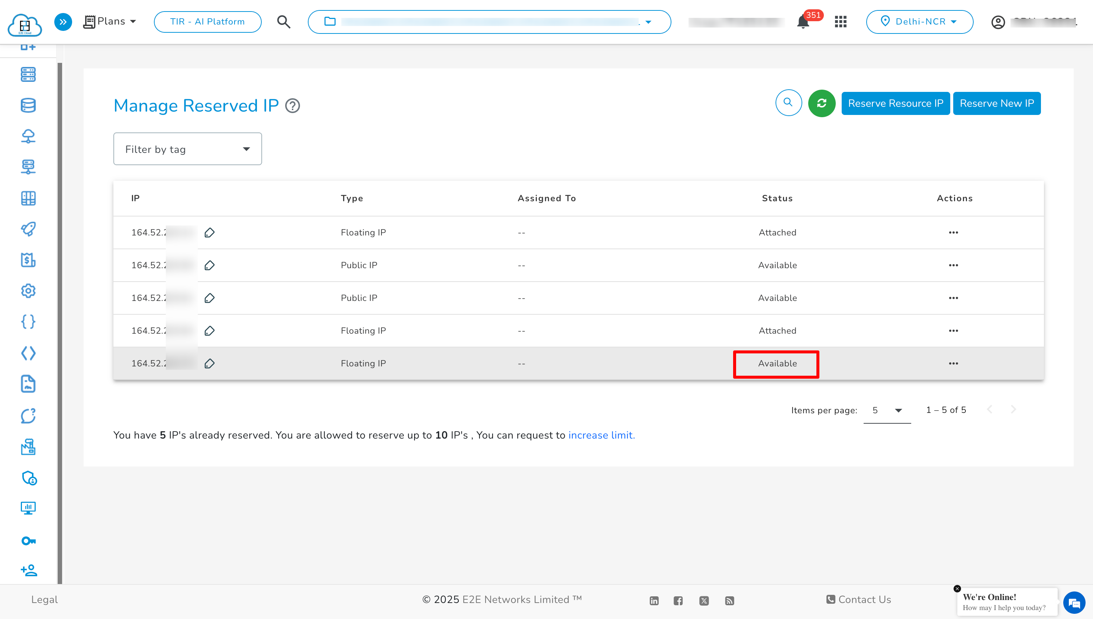Screen dimensions: 1093x619
Task: Open help beside Manage Reserved IP title
Action: coord(293,106)
